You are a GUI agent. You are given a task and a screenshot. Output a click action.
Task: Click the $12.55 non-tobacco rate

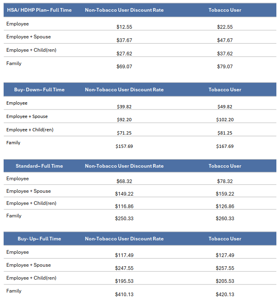124,27
